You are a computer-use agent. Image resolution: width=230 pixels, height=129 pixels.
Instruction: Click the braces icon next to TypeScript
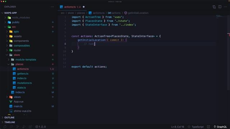pos(189,127)
